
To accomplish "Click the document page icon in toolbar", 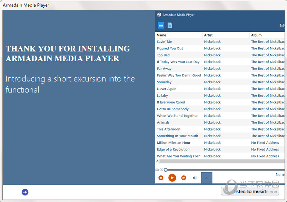I will coord(170,25).
